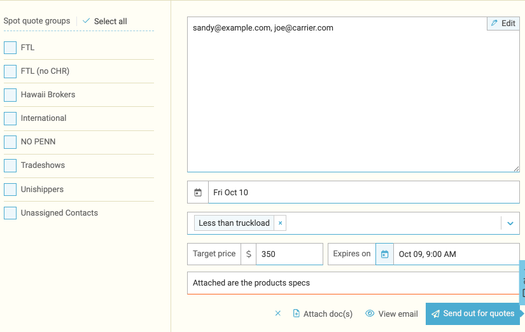Check the FTL (no CHR) checkbox
The height and width of the screenshot is (332, 525).
10,71
